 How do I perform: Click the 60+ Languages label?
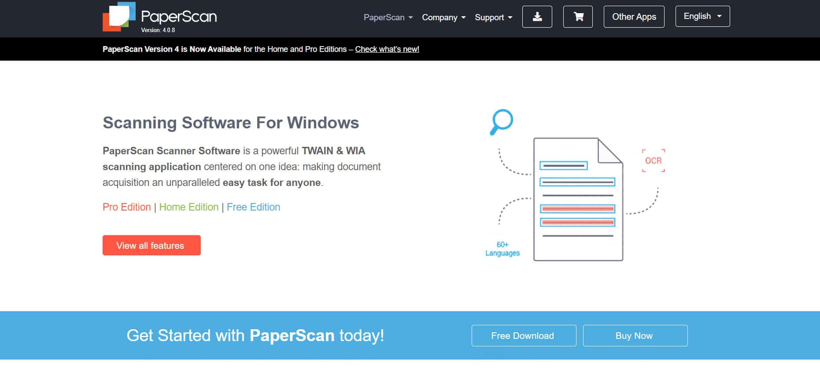(502, 249)
